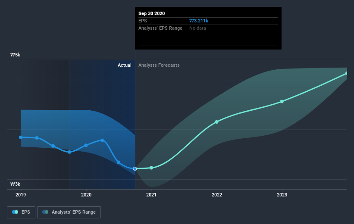Select the second EPS point in early 2019
This screenshot has width=354, height=224.
coord(37,138)
